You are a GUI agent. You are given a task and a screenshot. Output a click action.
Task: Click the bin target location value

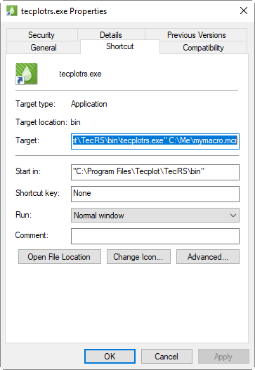pyautogui.click(x=76, y=122)
